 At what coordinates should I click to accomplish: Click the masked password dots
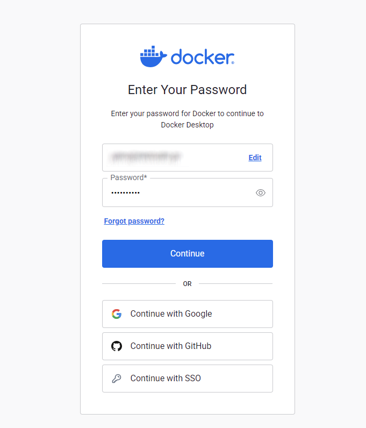click(x=126, y=192)
